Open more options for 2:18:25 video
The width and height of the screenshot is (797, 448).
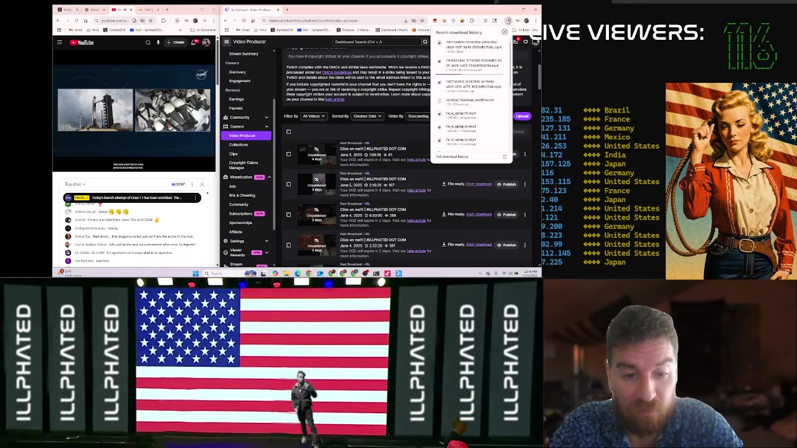(x=525, y=184)
